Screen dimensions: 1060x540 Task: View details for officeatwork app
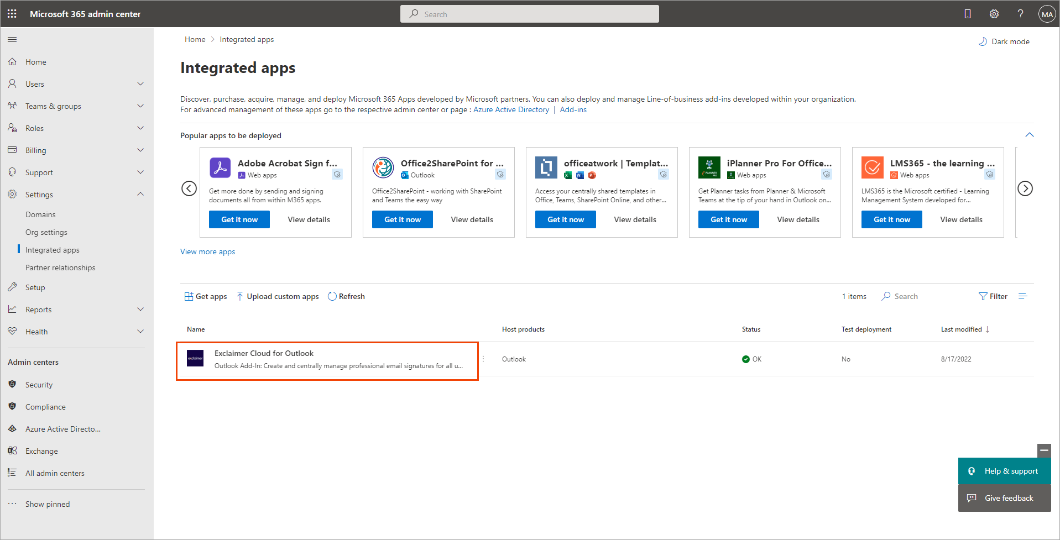pyautogui.click(x=635, y=219)
